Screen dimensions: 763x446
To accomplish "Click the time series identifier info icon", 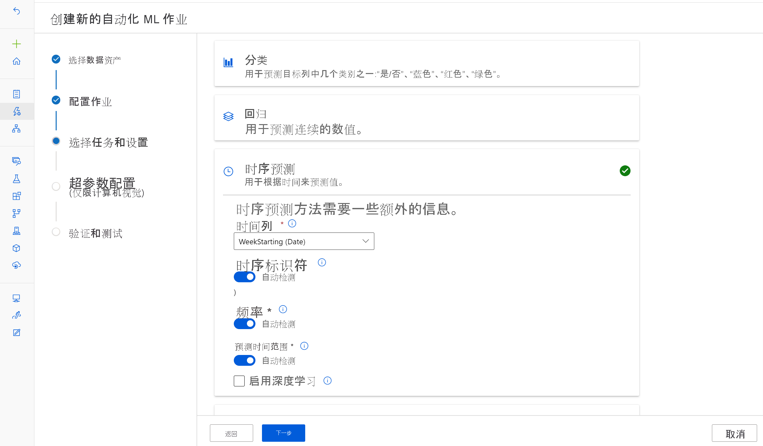I will (322, 262).
